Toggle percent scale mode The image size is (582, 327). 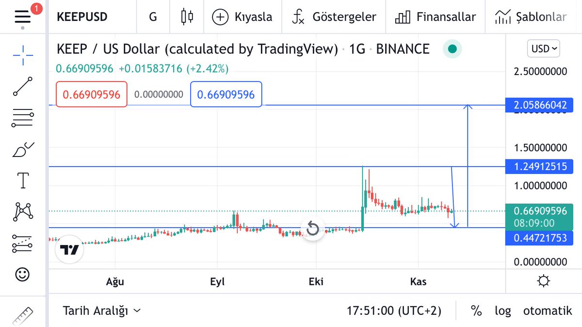point(476,311)
